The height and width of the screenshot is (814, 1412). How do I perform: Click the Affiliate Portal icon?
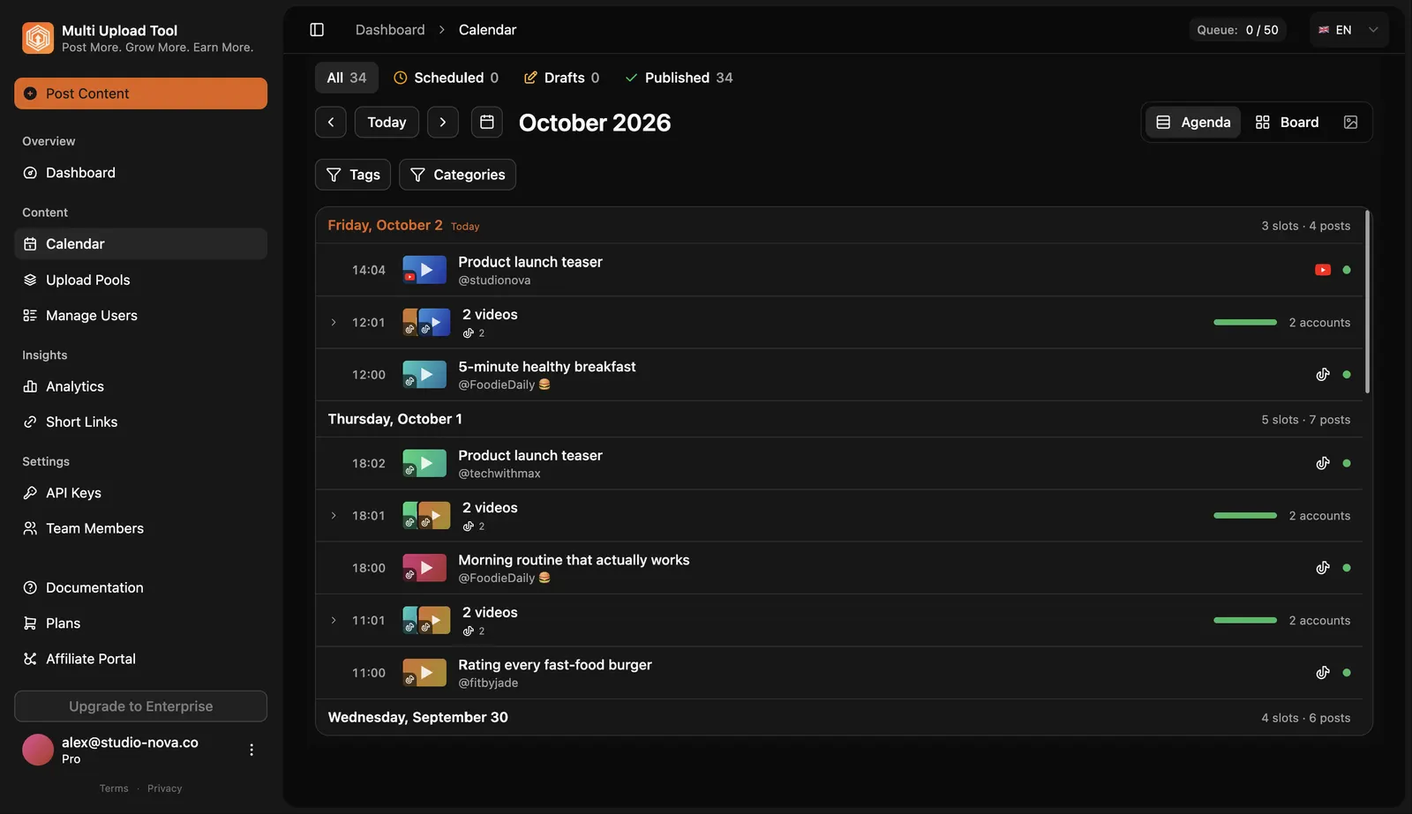[30, 659]
